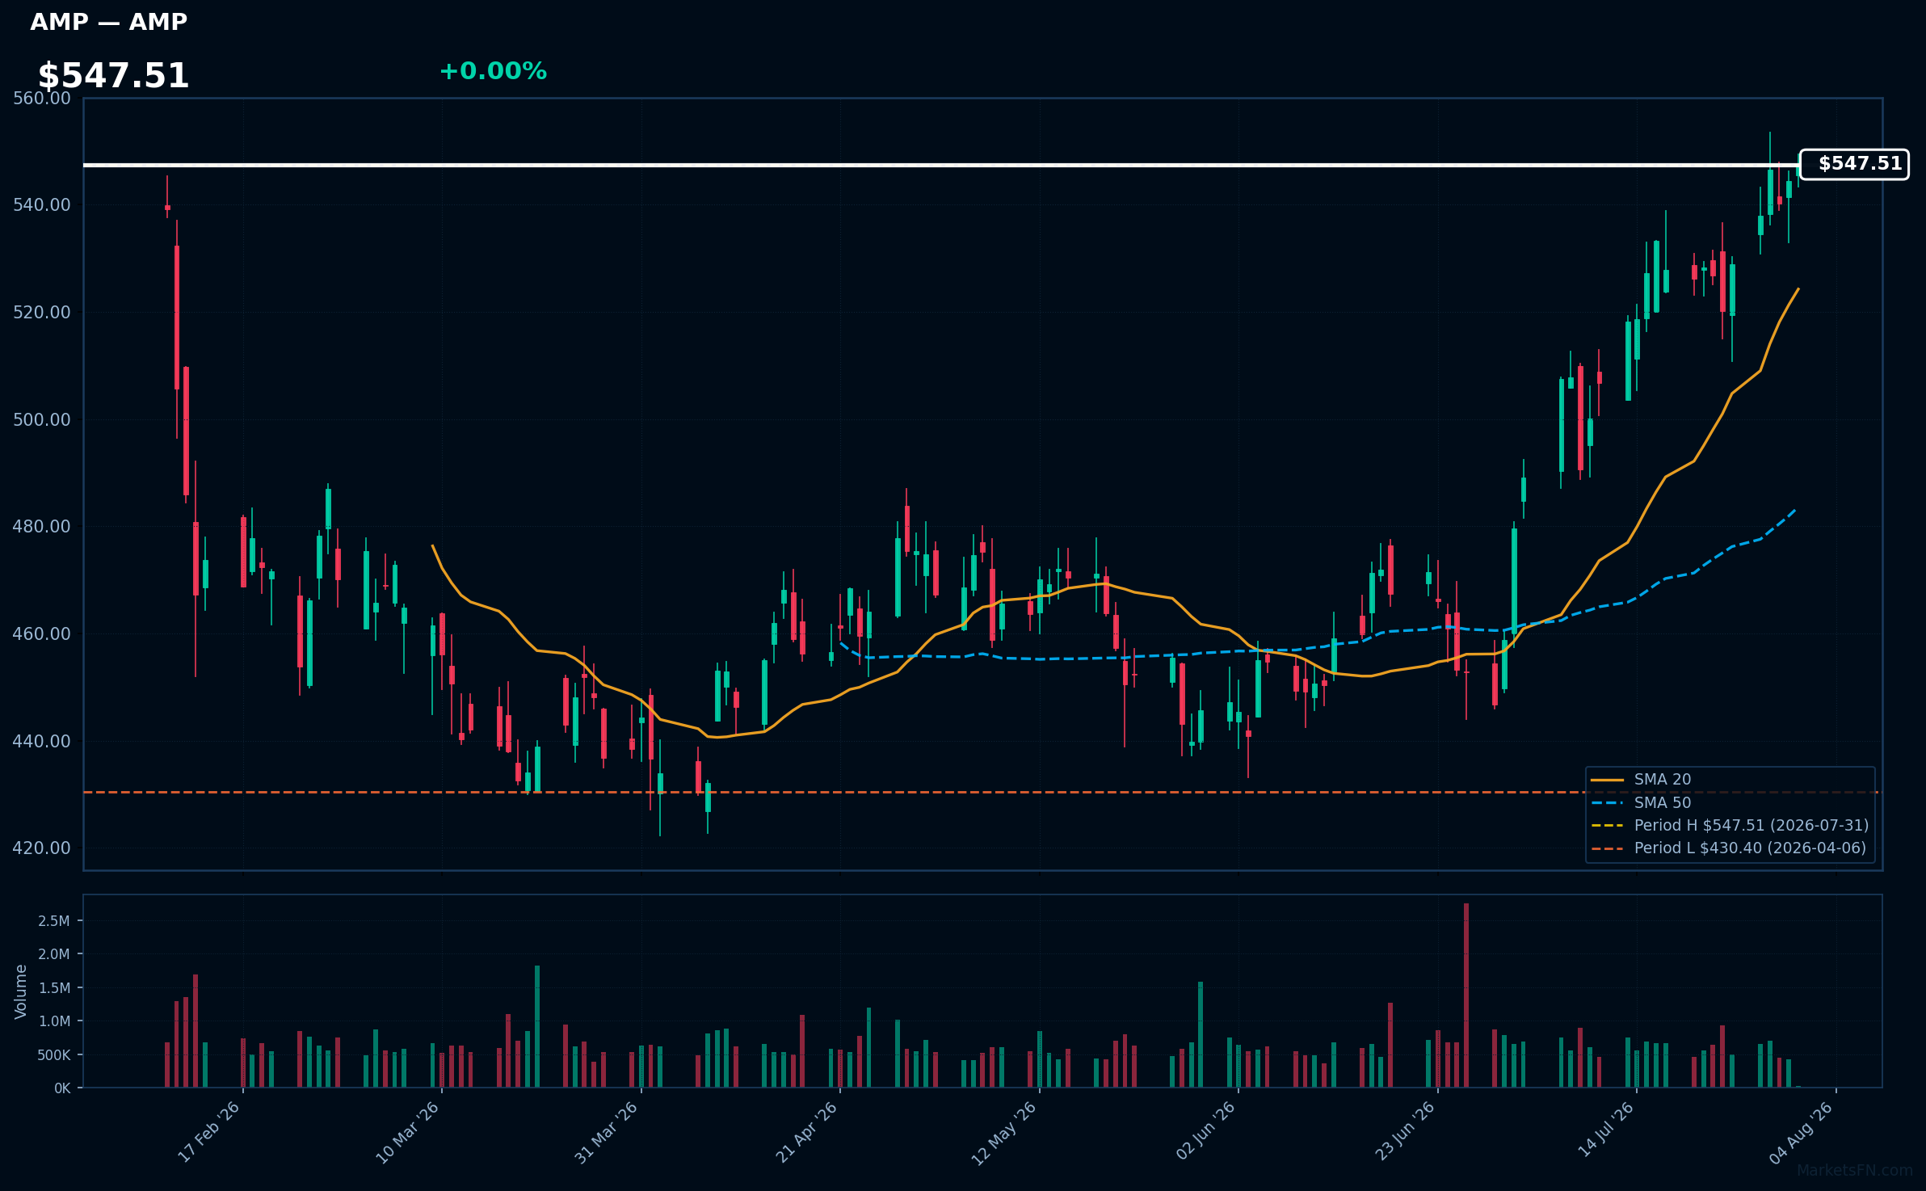This screenshot has width=1926, height=1191.
Task: Click the 420.00 price axis label
Action: [42, 848]
